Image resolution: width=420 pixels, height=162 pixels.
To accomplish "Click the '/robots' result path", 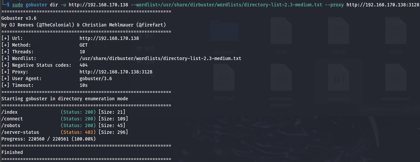I will [11, 125].
